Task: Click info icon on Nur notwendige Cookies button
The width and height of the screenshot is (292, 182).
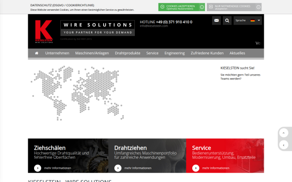Action: pos(258,7)
